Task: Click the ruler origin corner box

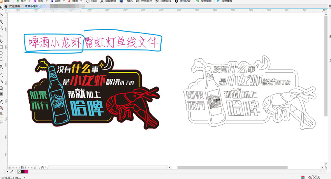Action: coord(6,10)
